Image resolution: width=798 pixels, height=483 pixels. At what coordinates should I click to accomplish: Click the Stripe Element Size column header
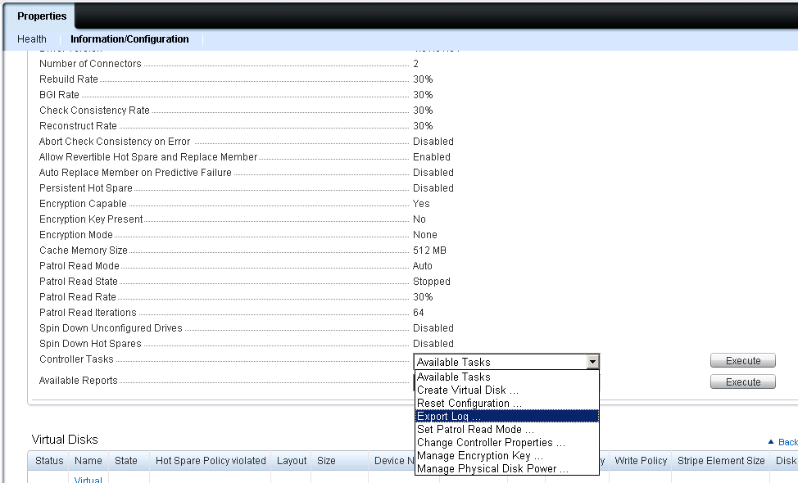(x=720, y=460)
